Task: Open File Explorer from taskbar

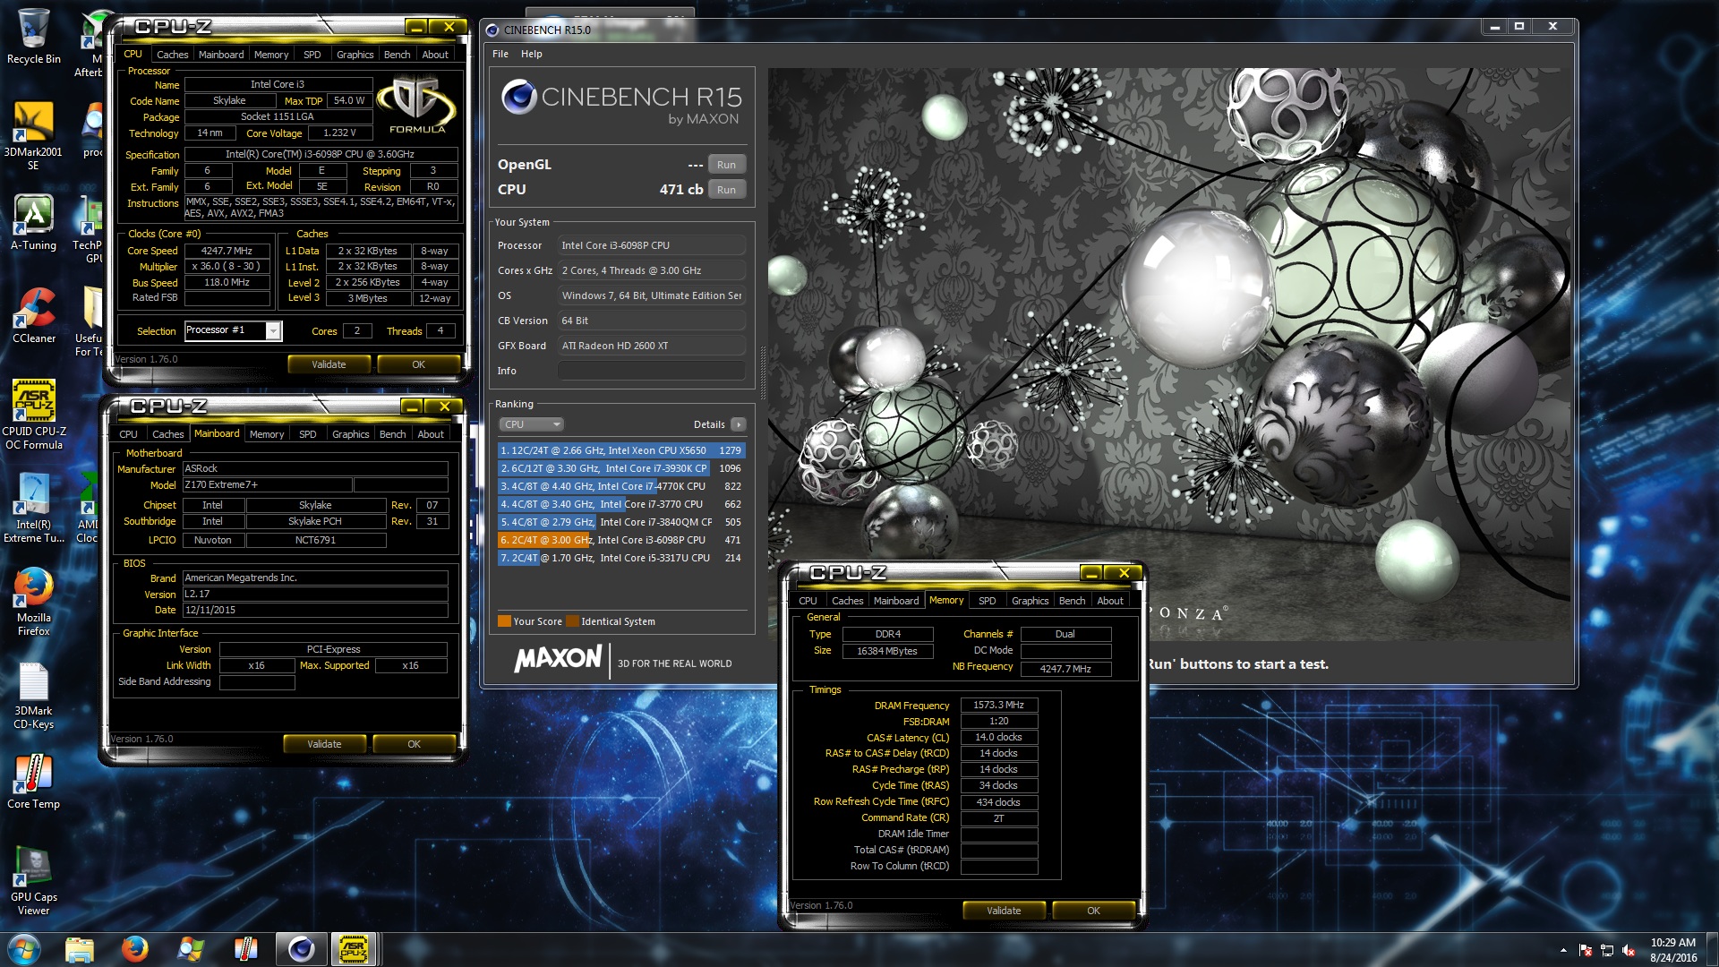Action: 80,949
